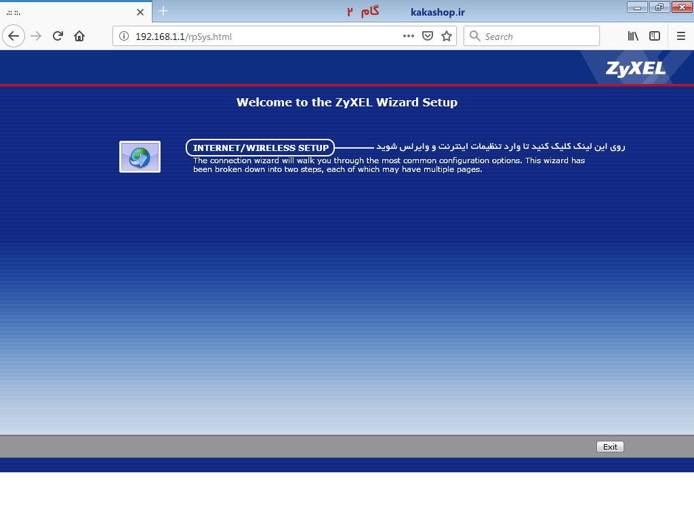Open the Firefox hamburger menu
This screenshot has height=520, width=694.
tap(681, 37)
